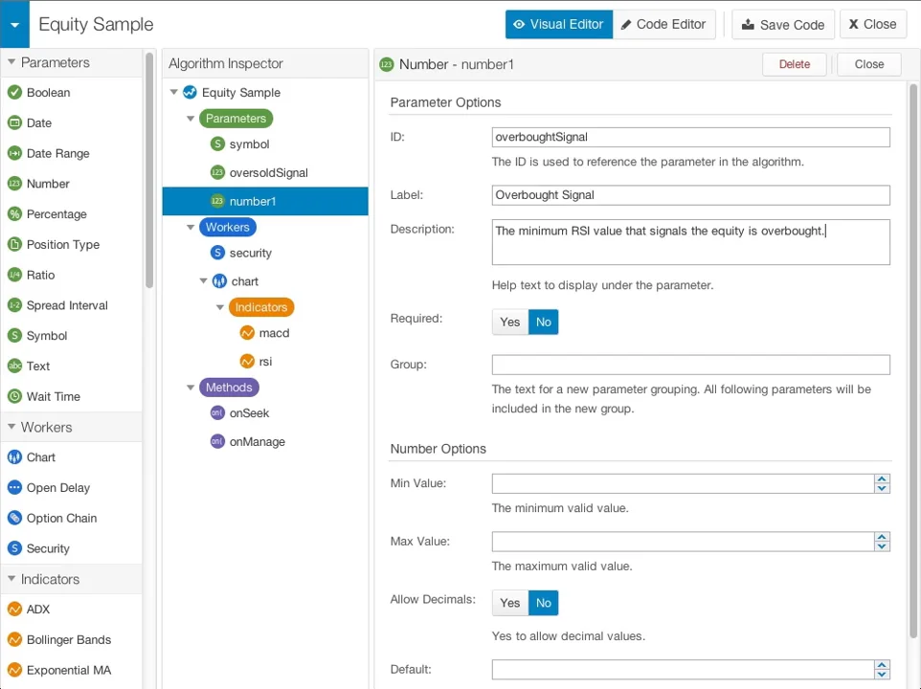
Task: Click the Equity Sample root node icon
Action: 190,92
